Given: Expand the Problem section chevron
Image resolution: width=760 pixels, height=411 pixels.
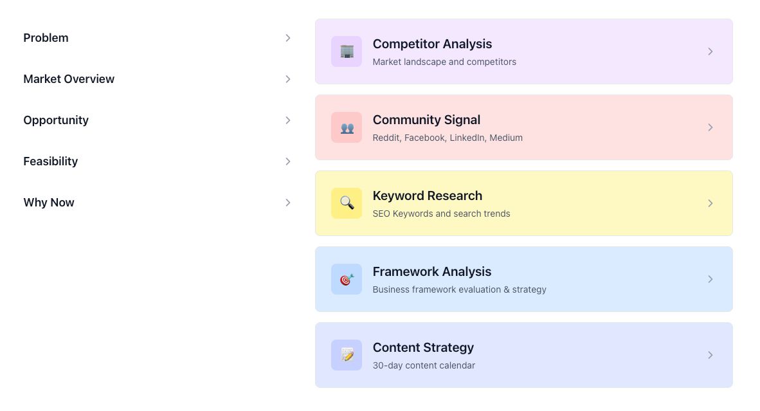Looking at the screenshot, I should tap(288, 38).
